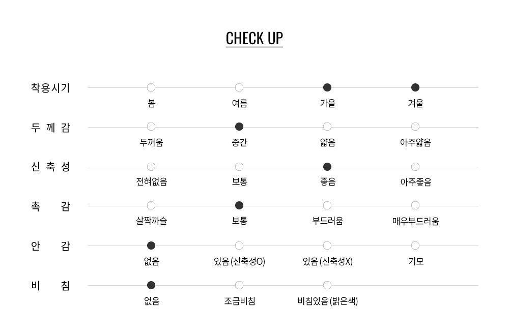
Task: Select 아주좋음 elasticity circle
Action: (x=415, y=167)
